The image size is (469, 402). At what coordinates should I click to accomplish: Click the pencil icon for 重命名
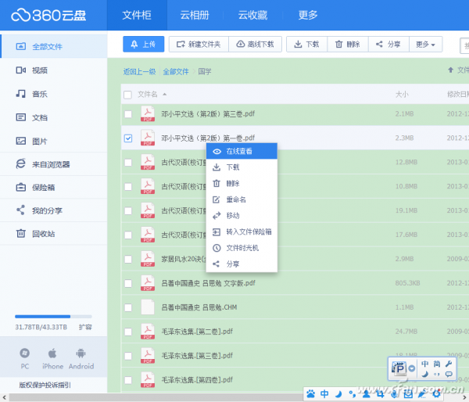pos(217,199)
